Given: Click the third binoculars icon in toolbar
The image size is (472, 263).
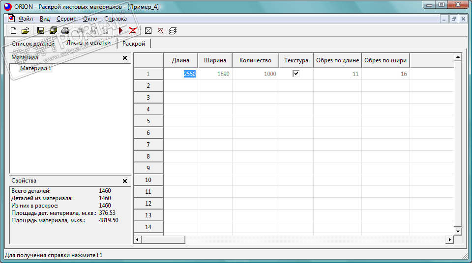Looking at the screenshot, I should [105, 30].
